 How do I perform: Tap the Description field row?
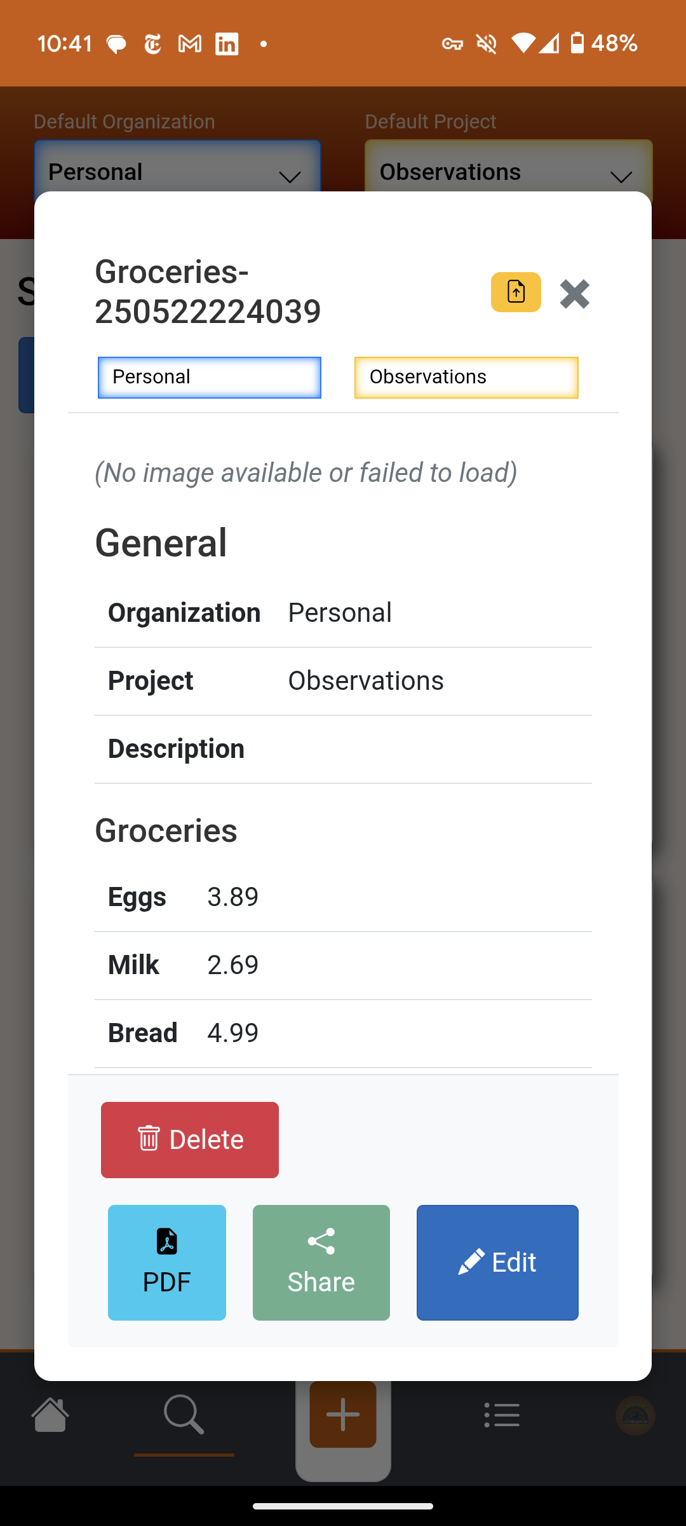pyautogui.click(x=343, y=749)
